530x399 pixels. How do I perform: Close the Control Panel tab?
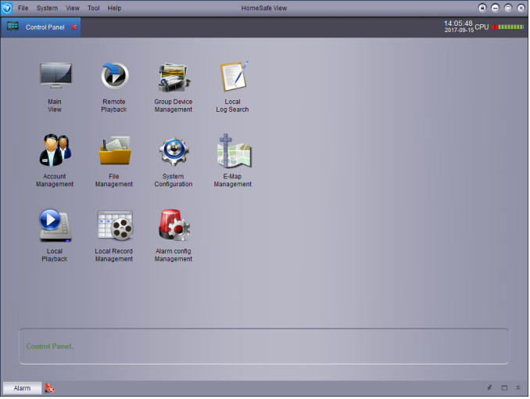[x=74, y=27]
